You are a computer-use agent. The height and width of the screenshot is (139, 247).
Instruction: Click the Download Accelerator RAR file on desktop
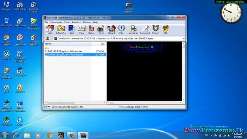pos(129,7)
